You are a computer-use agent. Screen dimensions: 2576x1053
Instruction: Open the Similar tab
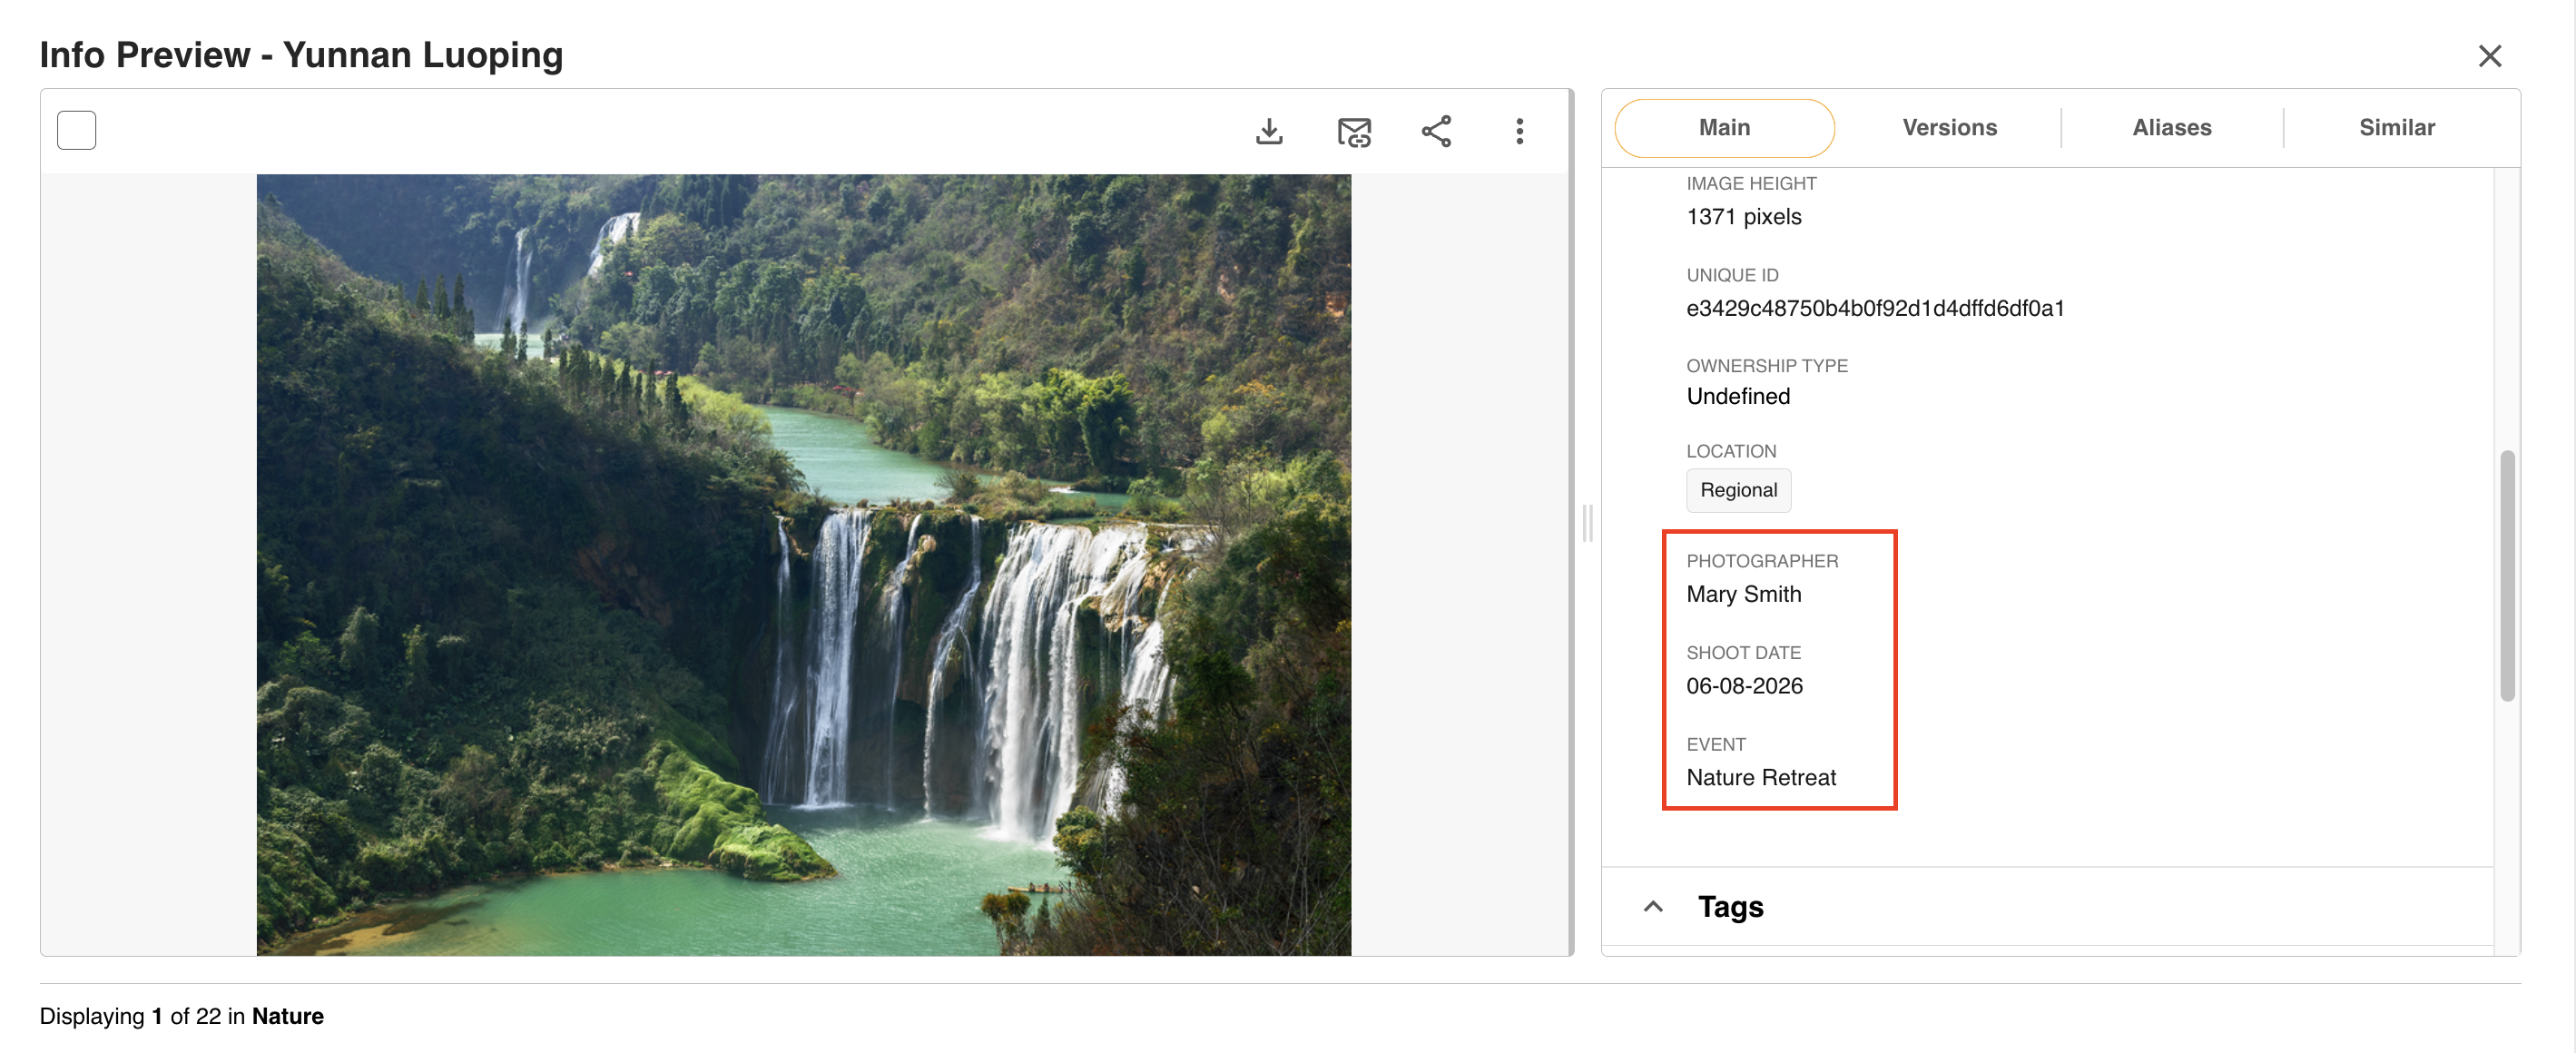tap(2396, 128)
